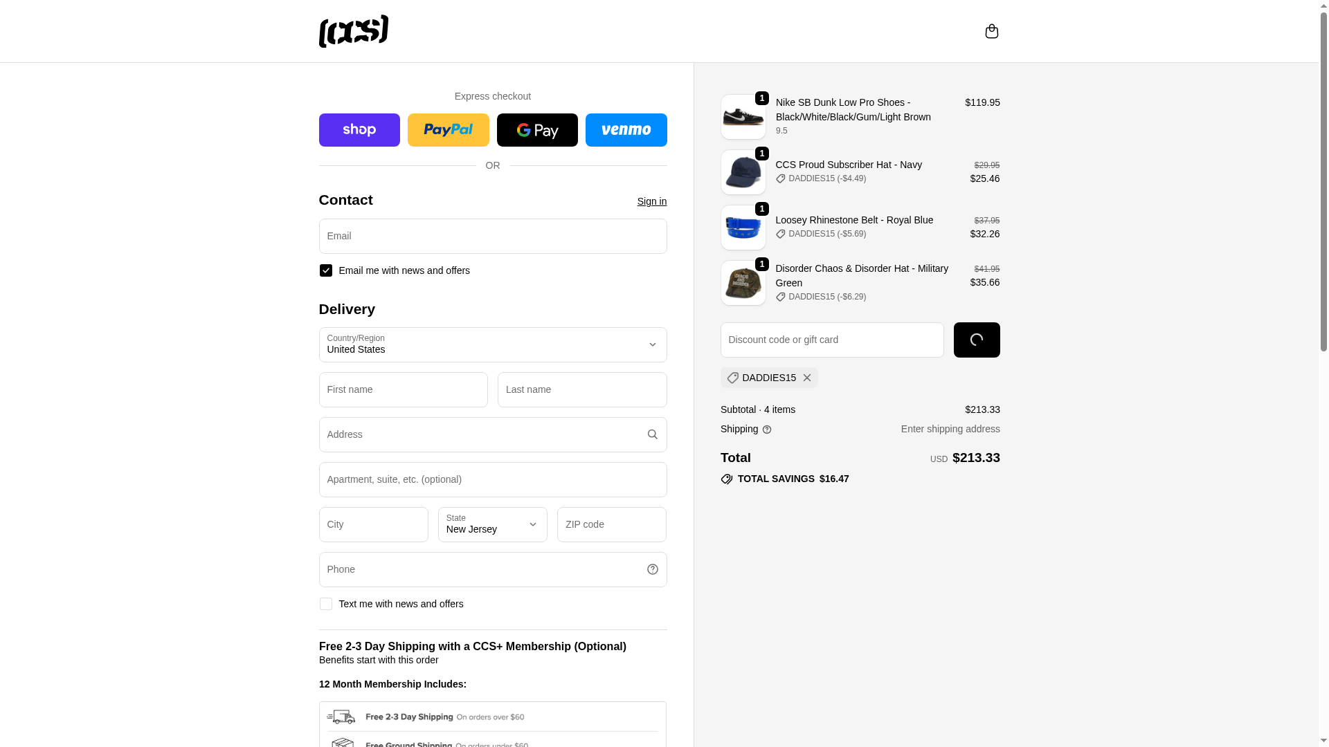The image size is (1329, 747).
Task: Show the Shipping info question mark
Action: coord(767,430)
